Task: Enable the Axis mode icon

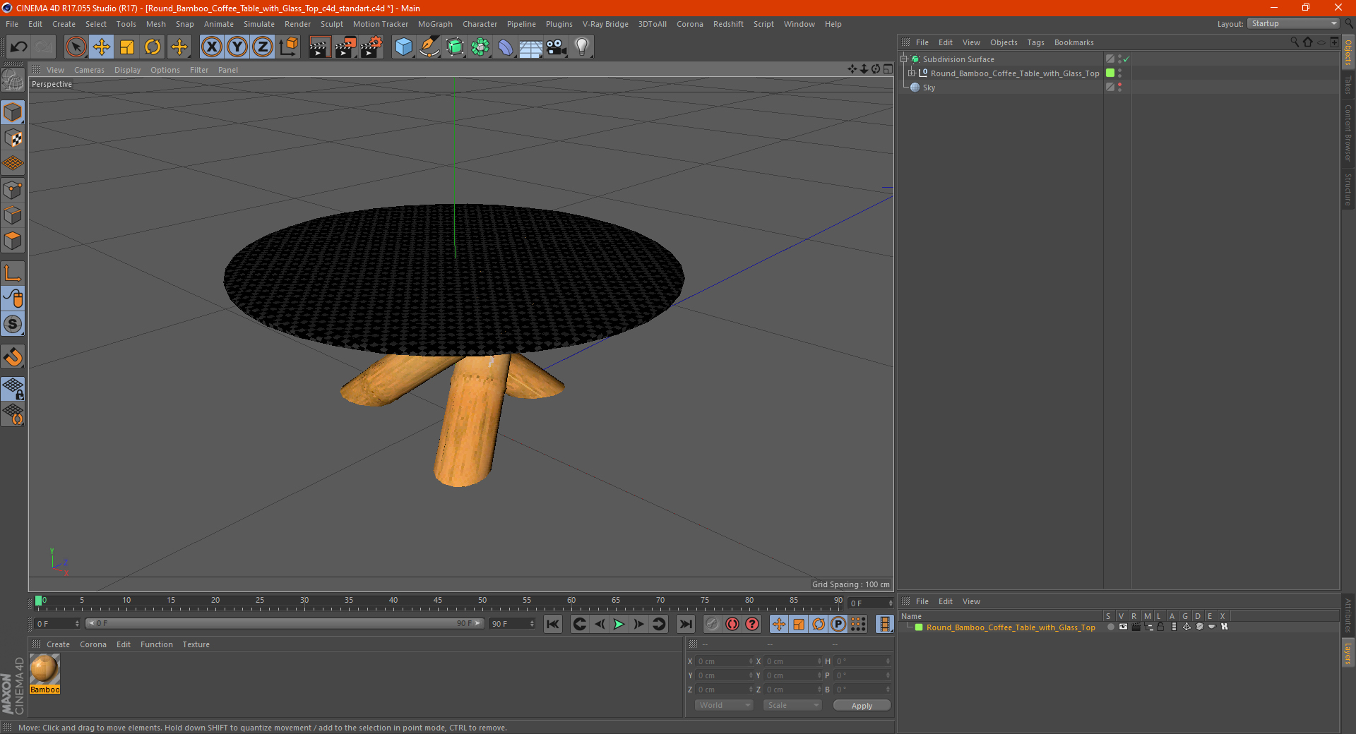Action: pos(13,273)
